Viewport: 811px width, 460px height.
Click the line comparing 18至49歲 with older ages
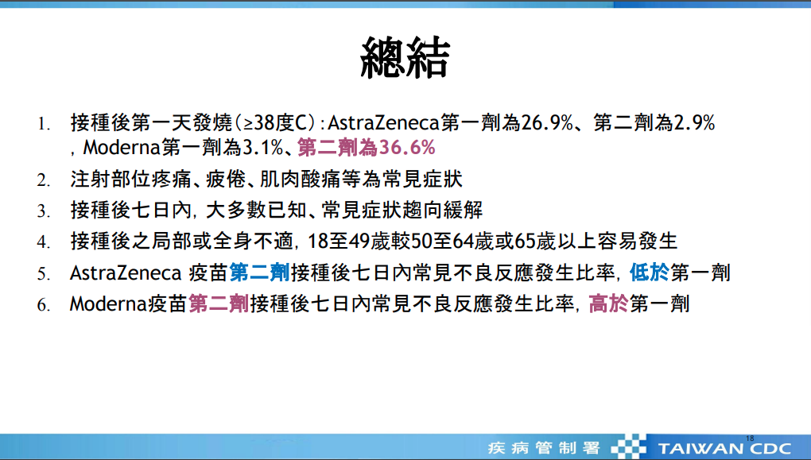point(374,242)
